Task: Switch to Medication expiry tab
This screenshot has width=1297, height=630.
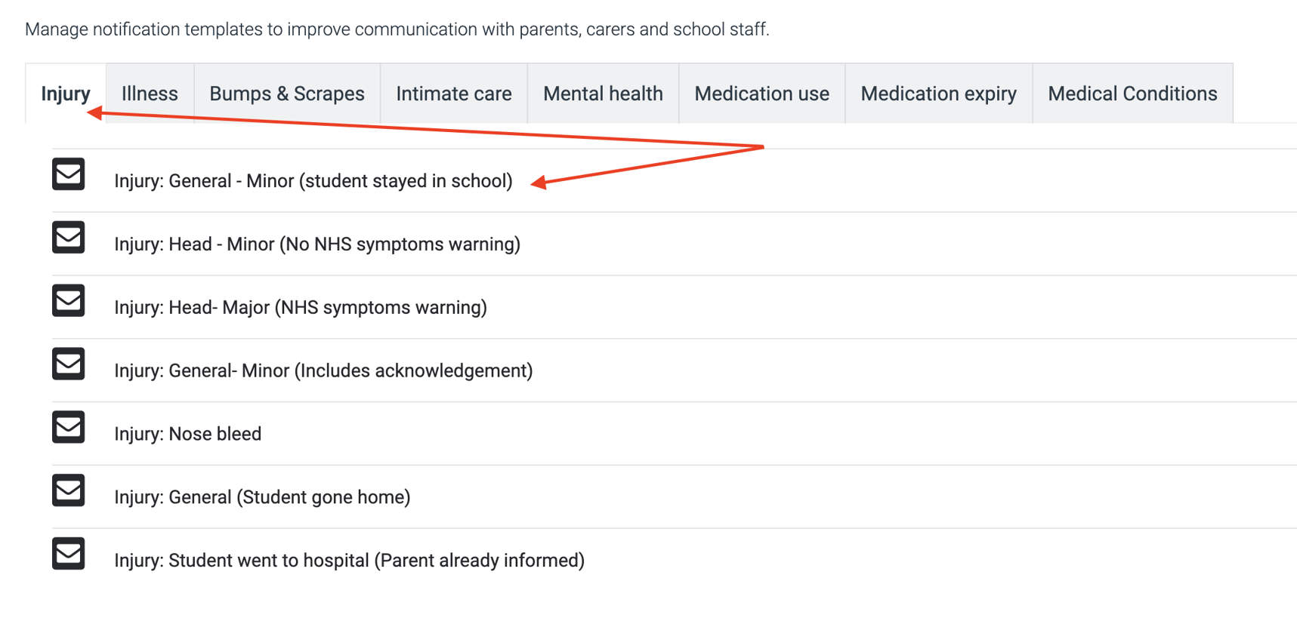Action: 938,94
